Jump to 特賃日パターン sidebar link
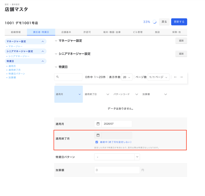 click(x=17, y=74)
